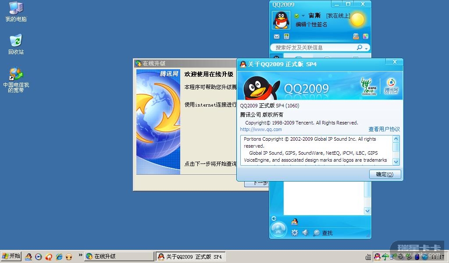Collapse the round left-arrow button at the QQ bottom left
Screen dimensions: 449x263
(x=274, y=218)
